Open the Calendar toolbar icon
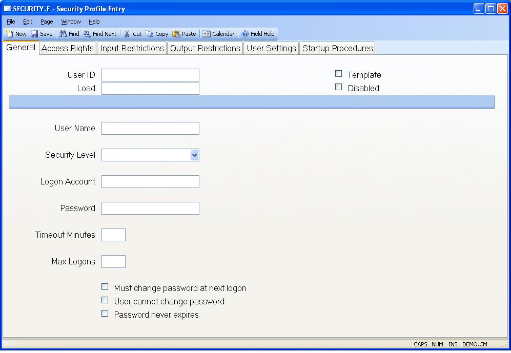This screenshot has height=353, width=511. (x=206, y=34)
